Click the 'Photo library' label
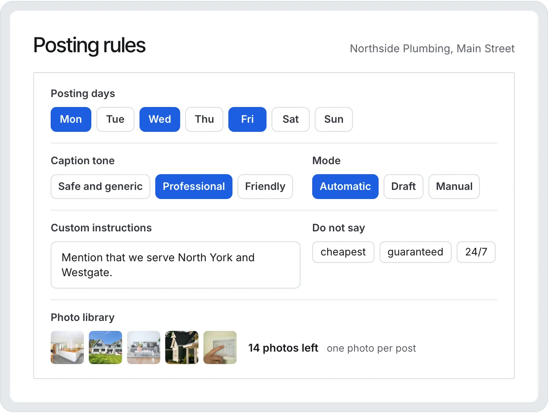 (83, 318)
